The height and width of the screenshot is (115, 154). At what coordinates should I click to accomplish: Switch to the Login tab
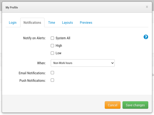click(13, 22)
